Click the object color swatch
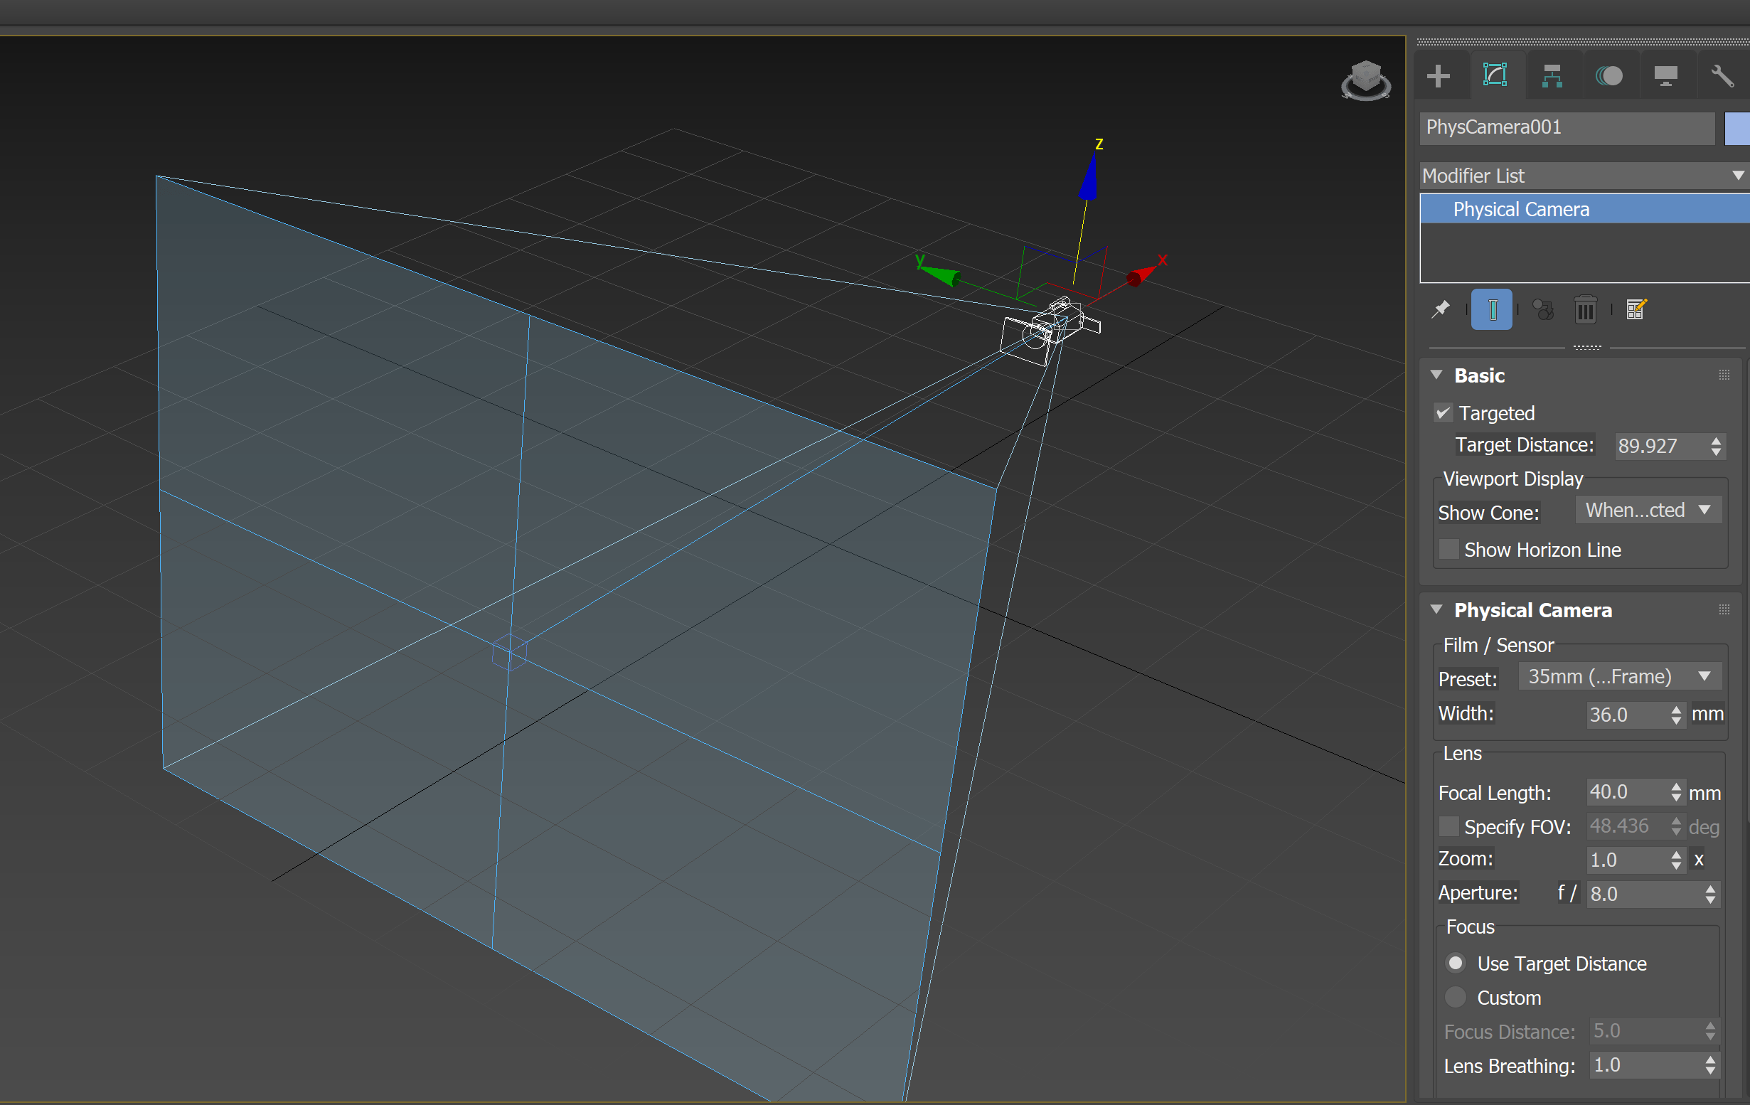Screen dimensions: 1750x1105 1738,128
